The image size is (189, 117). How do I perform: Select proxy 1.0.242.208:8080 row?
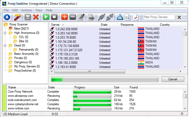pyautogui.click(x=116, y=29)
